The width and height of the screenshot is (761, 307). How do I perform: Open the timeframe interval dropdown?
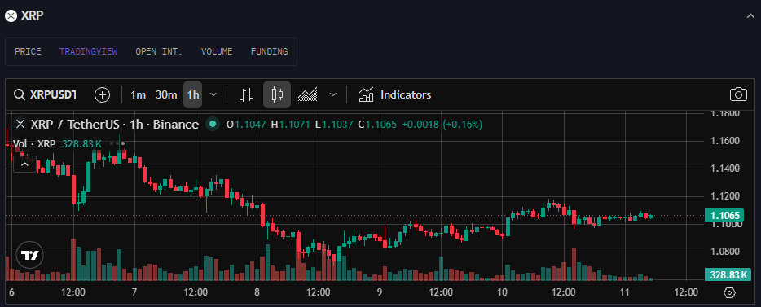pyautogui.click(x=213, y=94)
